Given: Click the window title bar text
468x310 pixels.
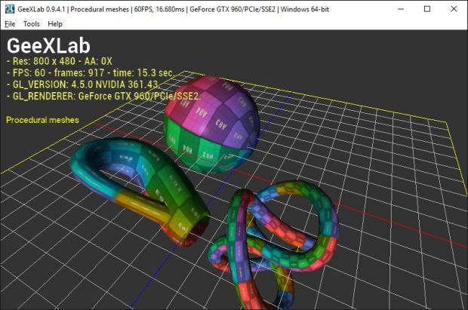Looking at the screenshot, I should pos(173,9).
